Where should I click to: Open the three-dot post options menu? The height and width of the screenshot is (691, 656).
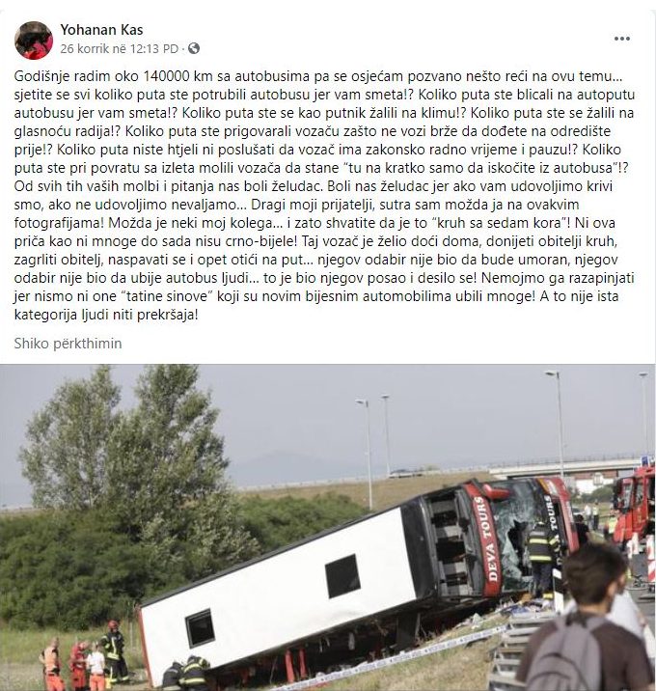tap(621, 39)
